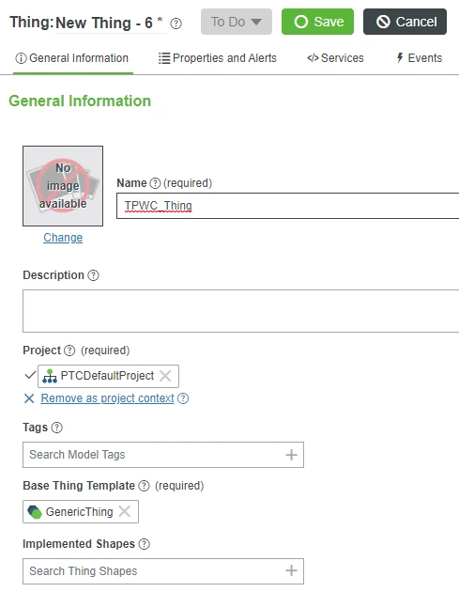459x592 pixels.
Task: Click Tags help question icon
Action: coord(56,428)
